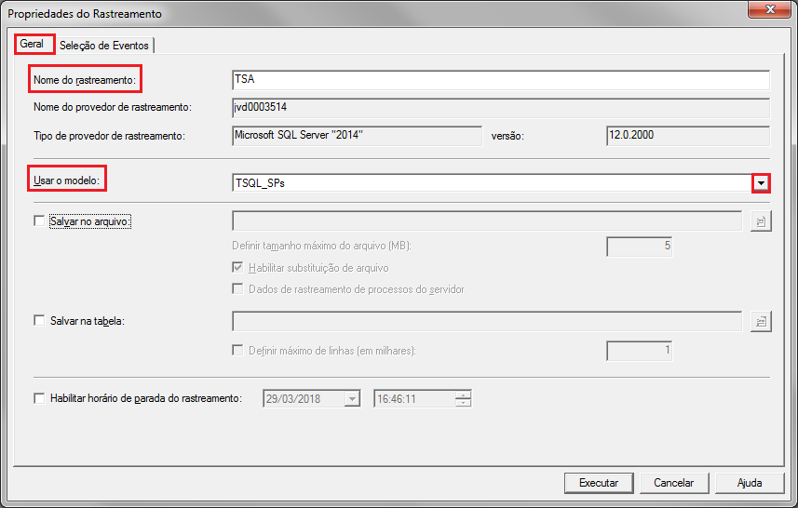798x508 pixels.
Task: Open the Seleção de Eventos tab
Action: (x=103, y=46)
